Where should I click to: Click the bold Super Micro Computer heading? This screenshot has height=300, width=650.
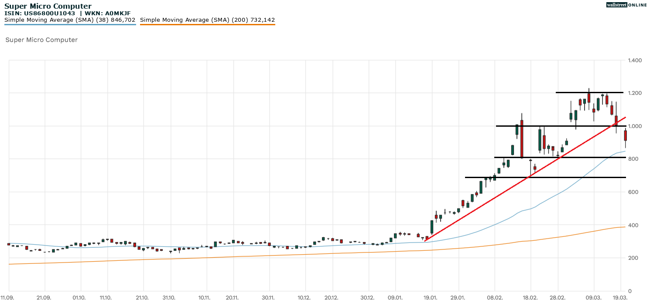tap(48, 6)
